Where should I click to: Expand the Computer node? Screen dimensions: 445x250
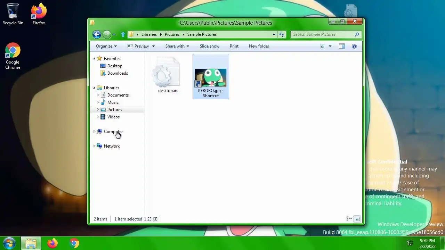click(x=94, y=132)
